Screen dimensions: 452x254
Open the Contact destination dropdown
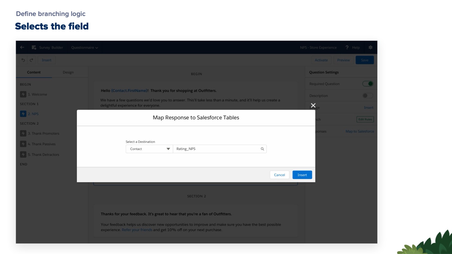pos(149,149)
